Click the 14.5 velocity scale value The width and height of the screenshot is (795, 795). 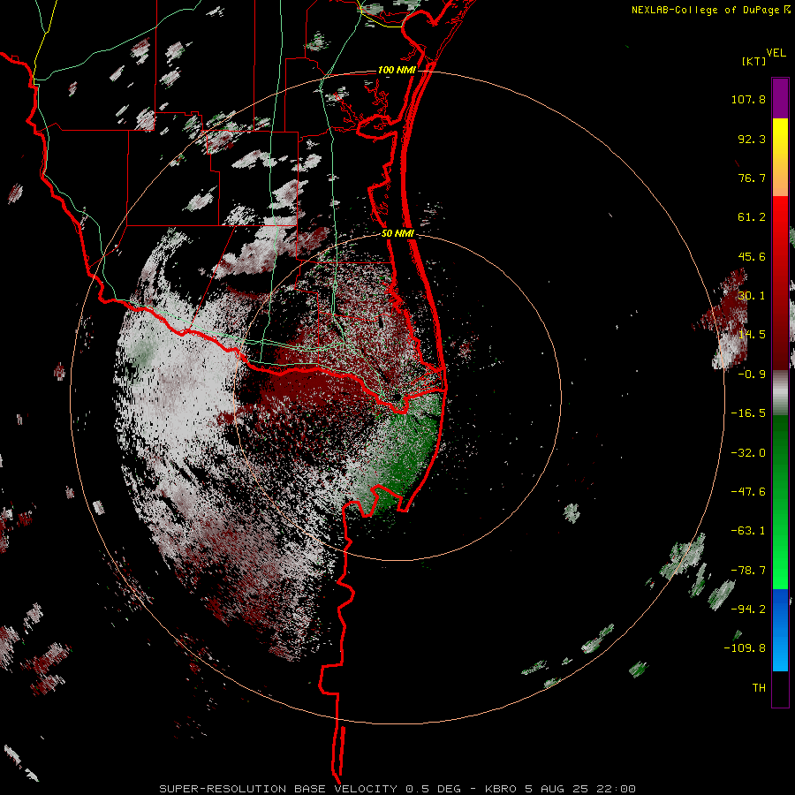pos(752,335)
